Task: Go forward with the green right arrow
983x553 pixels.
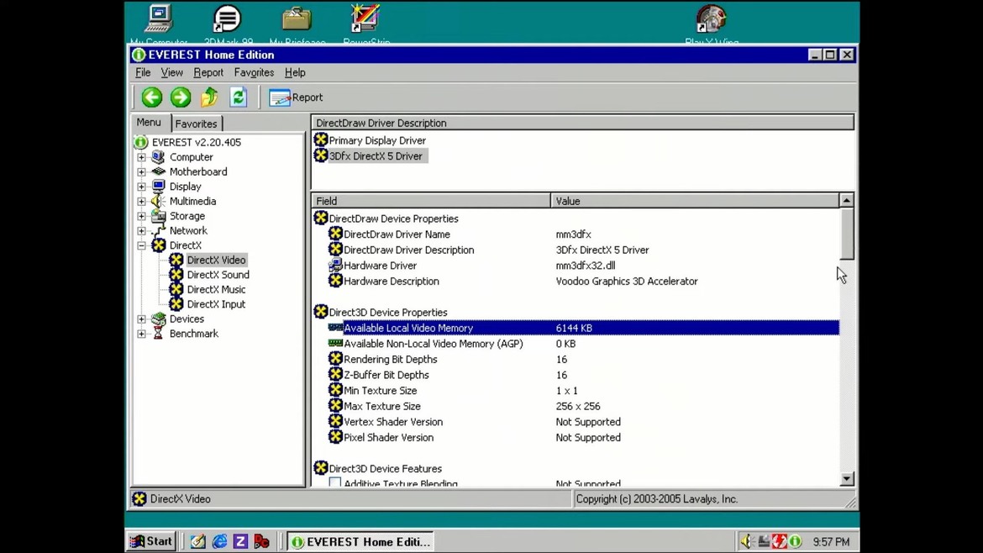Action: pos(181,97)
